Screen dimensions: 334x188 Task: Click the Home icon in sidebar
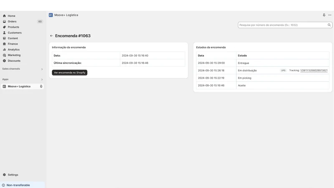[4, 16]
